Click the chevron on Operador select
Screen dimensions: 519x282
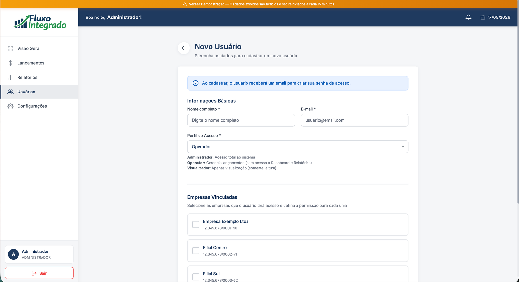(x=403, y=147)
